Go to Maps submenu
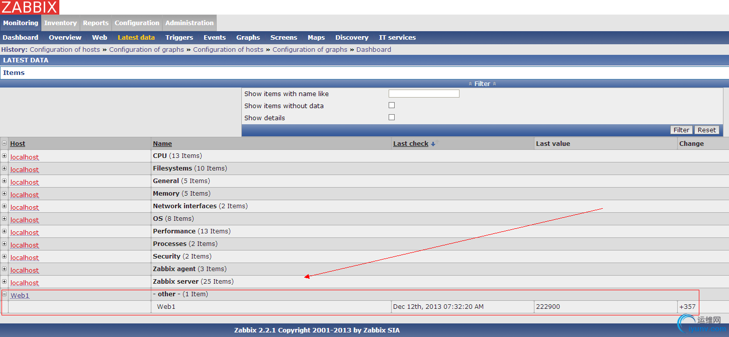This screenshot has height=337, width=729. (316, 38)
